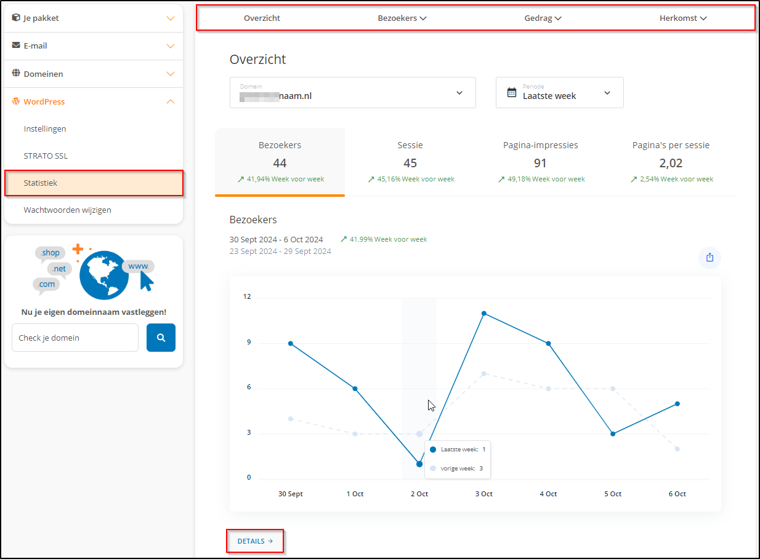Switch to the Pagina-impressies metric tab
Screen dimensions: 760x559
(540, 162)
